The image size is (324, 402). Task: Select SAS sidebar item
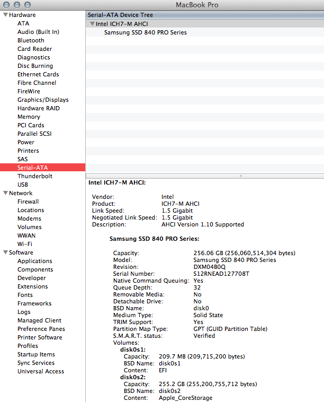point(23,159)
